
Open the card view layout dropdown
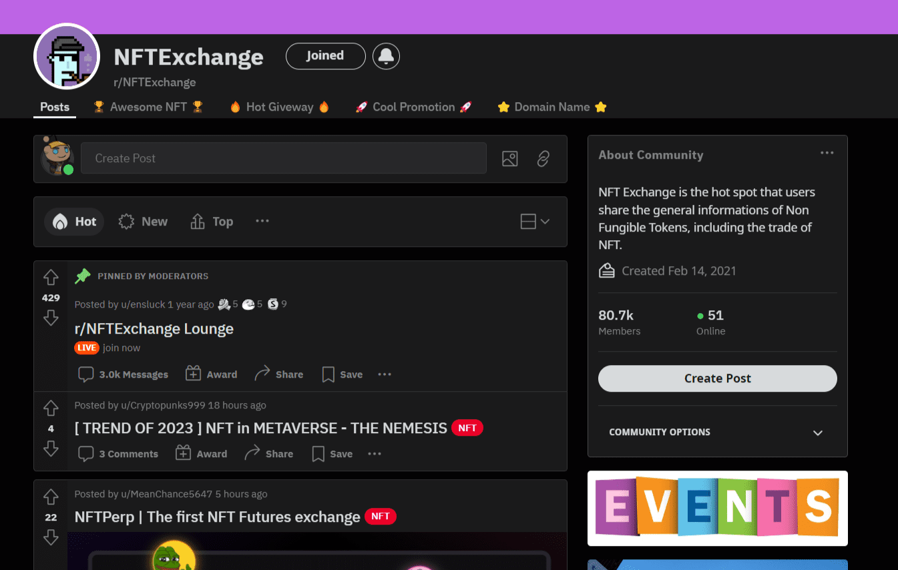[x=535, y=222]
